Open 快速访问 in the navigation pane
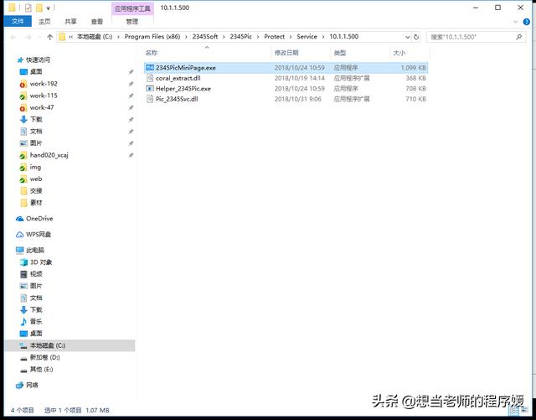536x420 pixels. [x=38, y=60]
